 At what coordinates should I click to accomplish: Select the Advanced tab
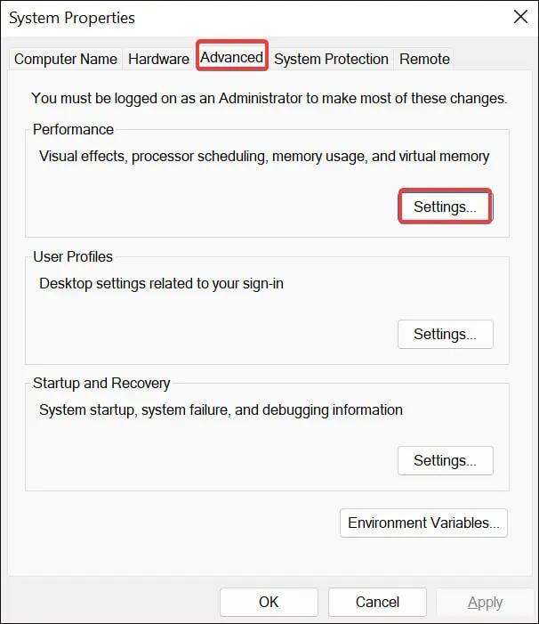click(x=231, y=57)
